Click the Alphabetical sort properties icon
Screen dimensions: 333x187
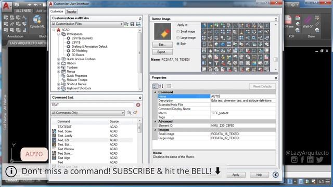point(161,86)
